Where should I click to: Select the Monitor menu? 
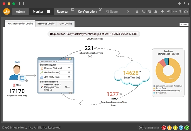click(x=38, y=12)
